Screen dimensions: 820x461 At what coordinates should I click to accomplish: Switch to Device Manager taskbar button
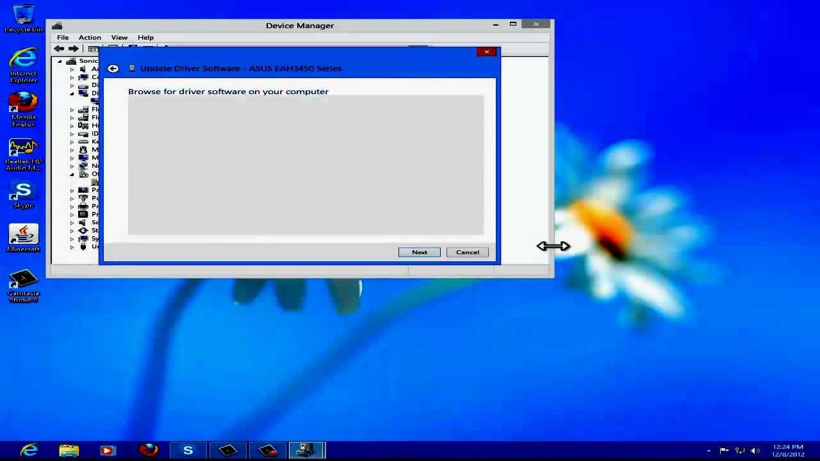[307, 451]
